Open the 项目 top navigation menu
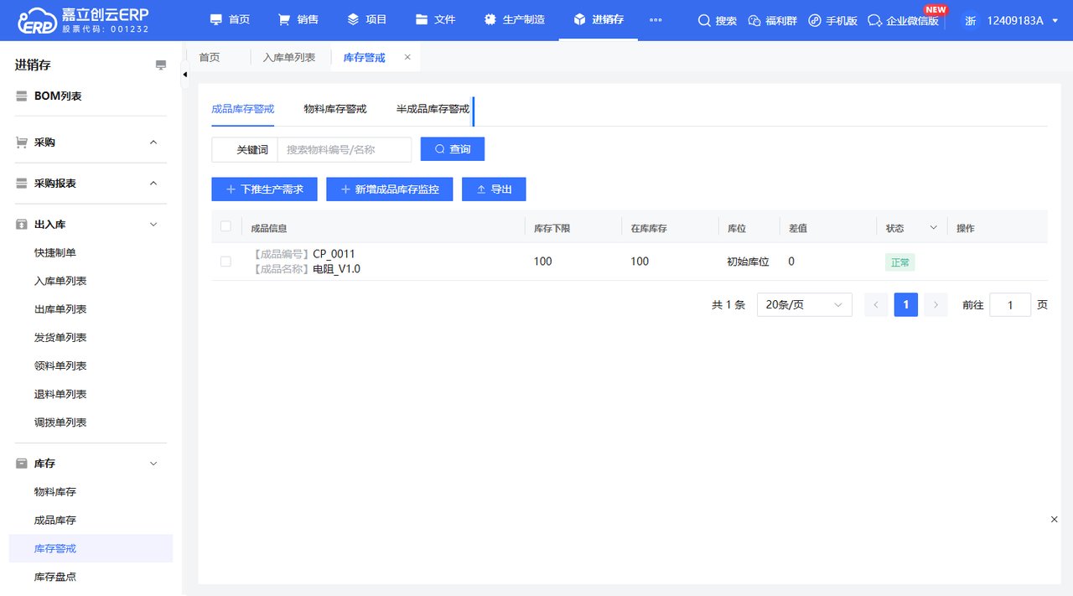This screenshot has height=596, width=1073. 367,19
